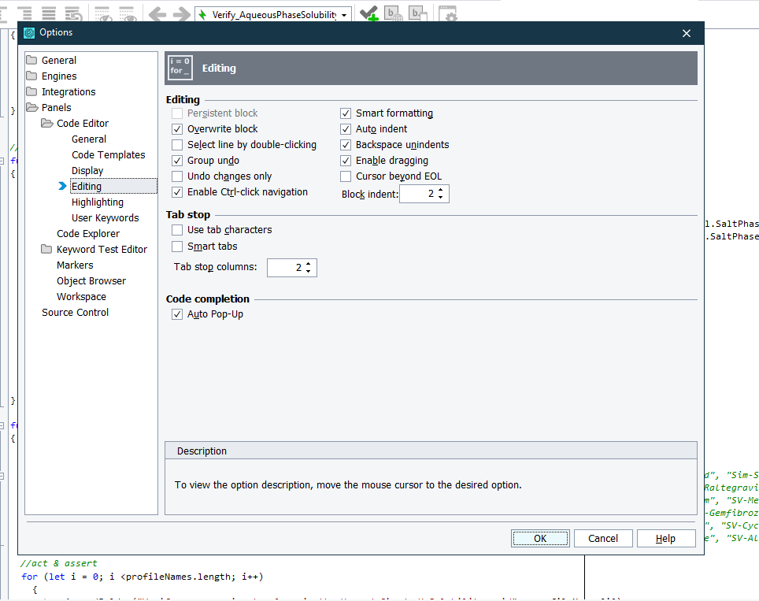Viewport: 759px width, 601px height.
Task: Toggle the Auto Pop-Up checkbox
Action: pyautogui.click(x=177, y=314)
